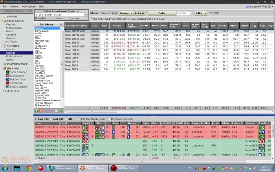The height and width of the screenshot is (172, 275).
Task: Click the green plus add stat icon
Action: [37, 111]
